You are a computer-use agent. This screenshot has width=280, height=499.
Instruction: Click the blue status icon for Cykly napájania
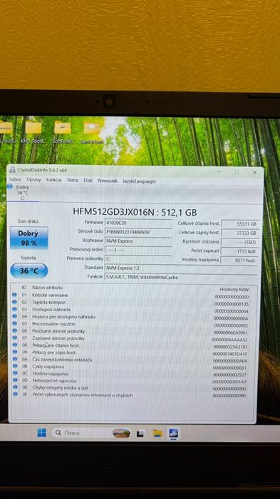[x=14, y=366]
